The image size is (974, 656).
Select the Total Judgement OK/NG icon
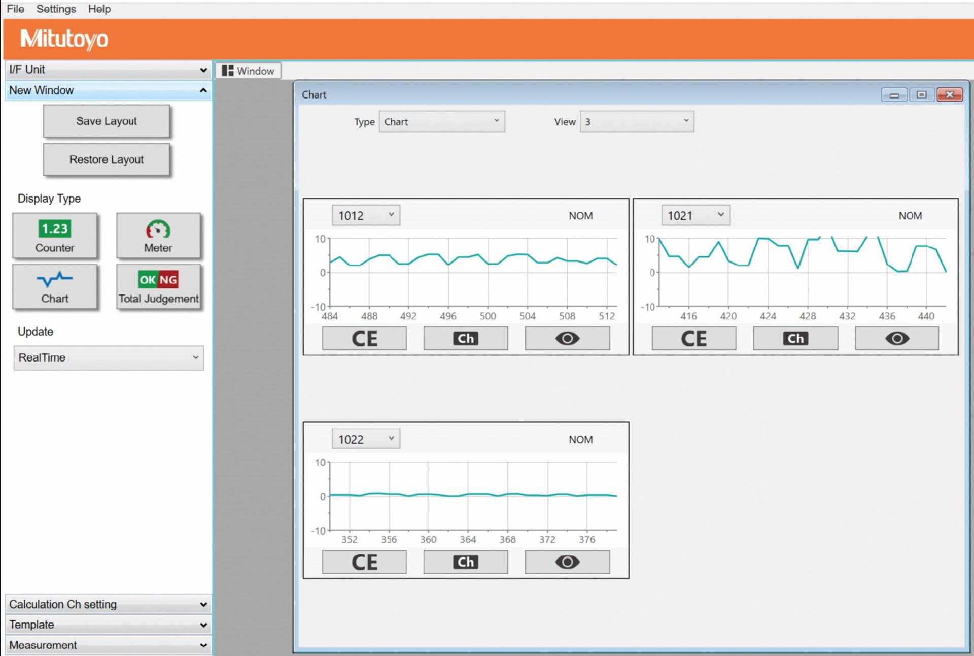(x=158, y=286)
